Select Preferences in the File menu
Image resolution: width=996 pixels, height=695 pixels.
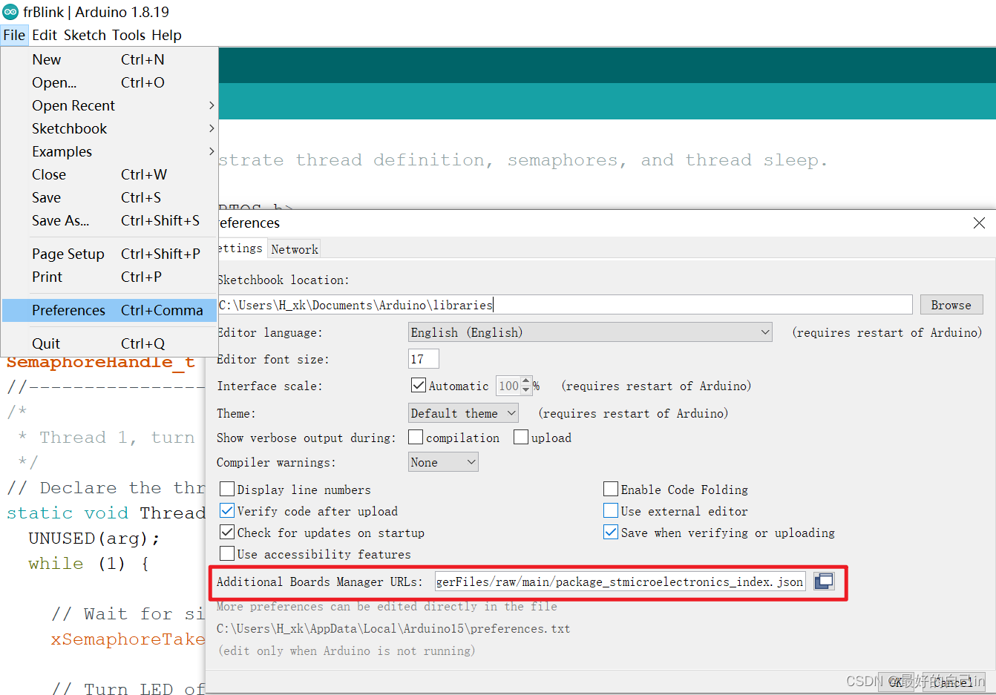pos(109,310)
